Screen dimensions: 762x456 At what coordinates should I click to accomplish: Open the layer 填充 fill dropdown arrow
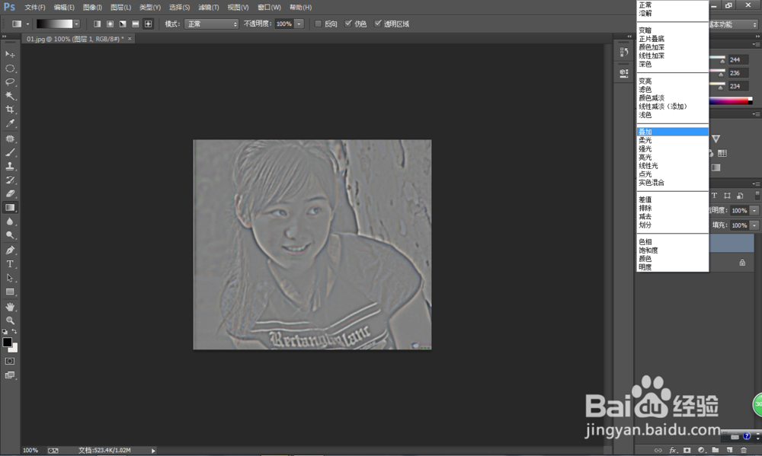[754, 225]
